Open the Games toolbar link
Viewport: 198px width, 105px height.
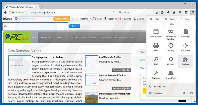tap(139, 19)
